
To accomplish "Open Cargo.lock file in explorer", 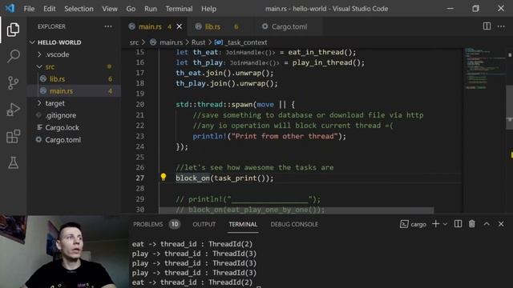I will click(63, 128).
